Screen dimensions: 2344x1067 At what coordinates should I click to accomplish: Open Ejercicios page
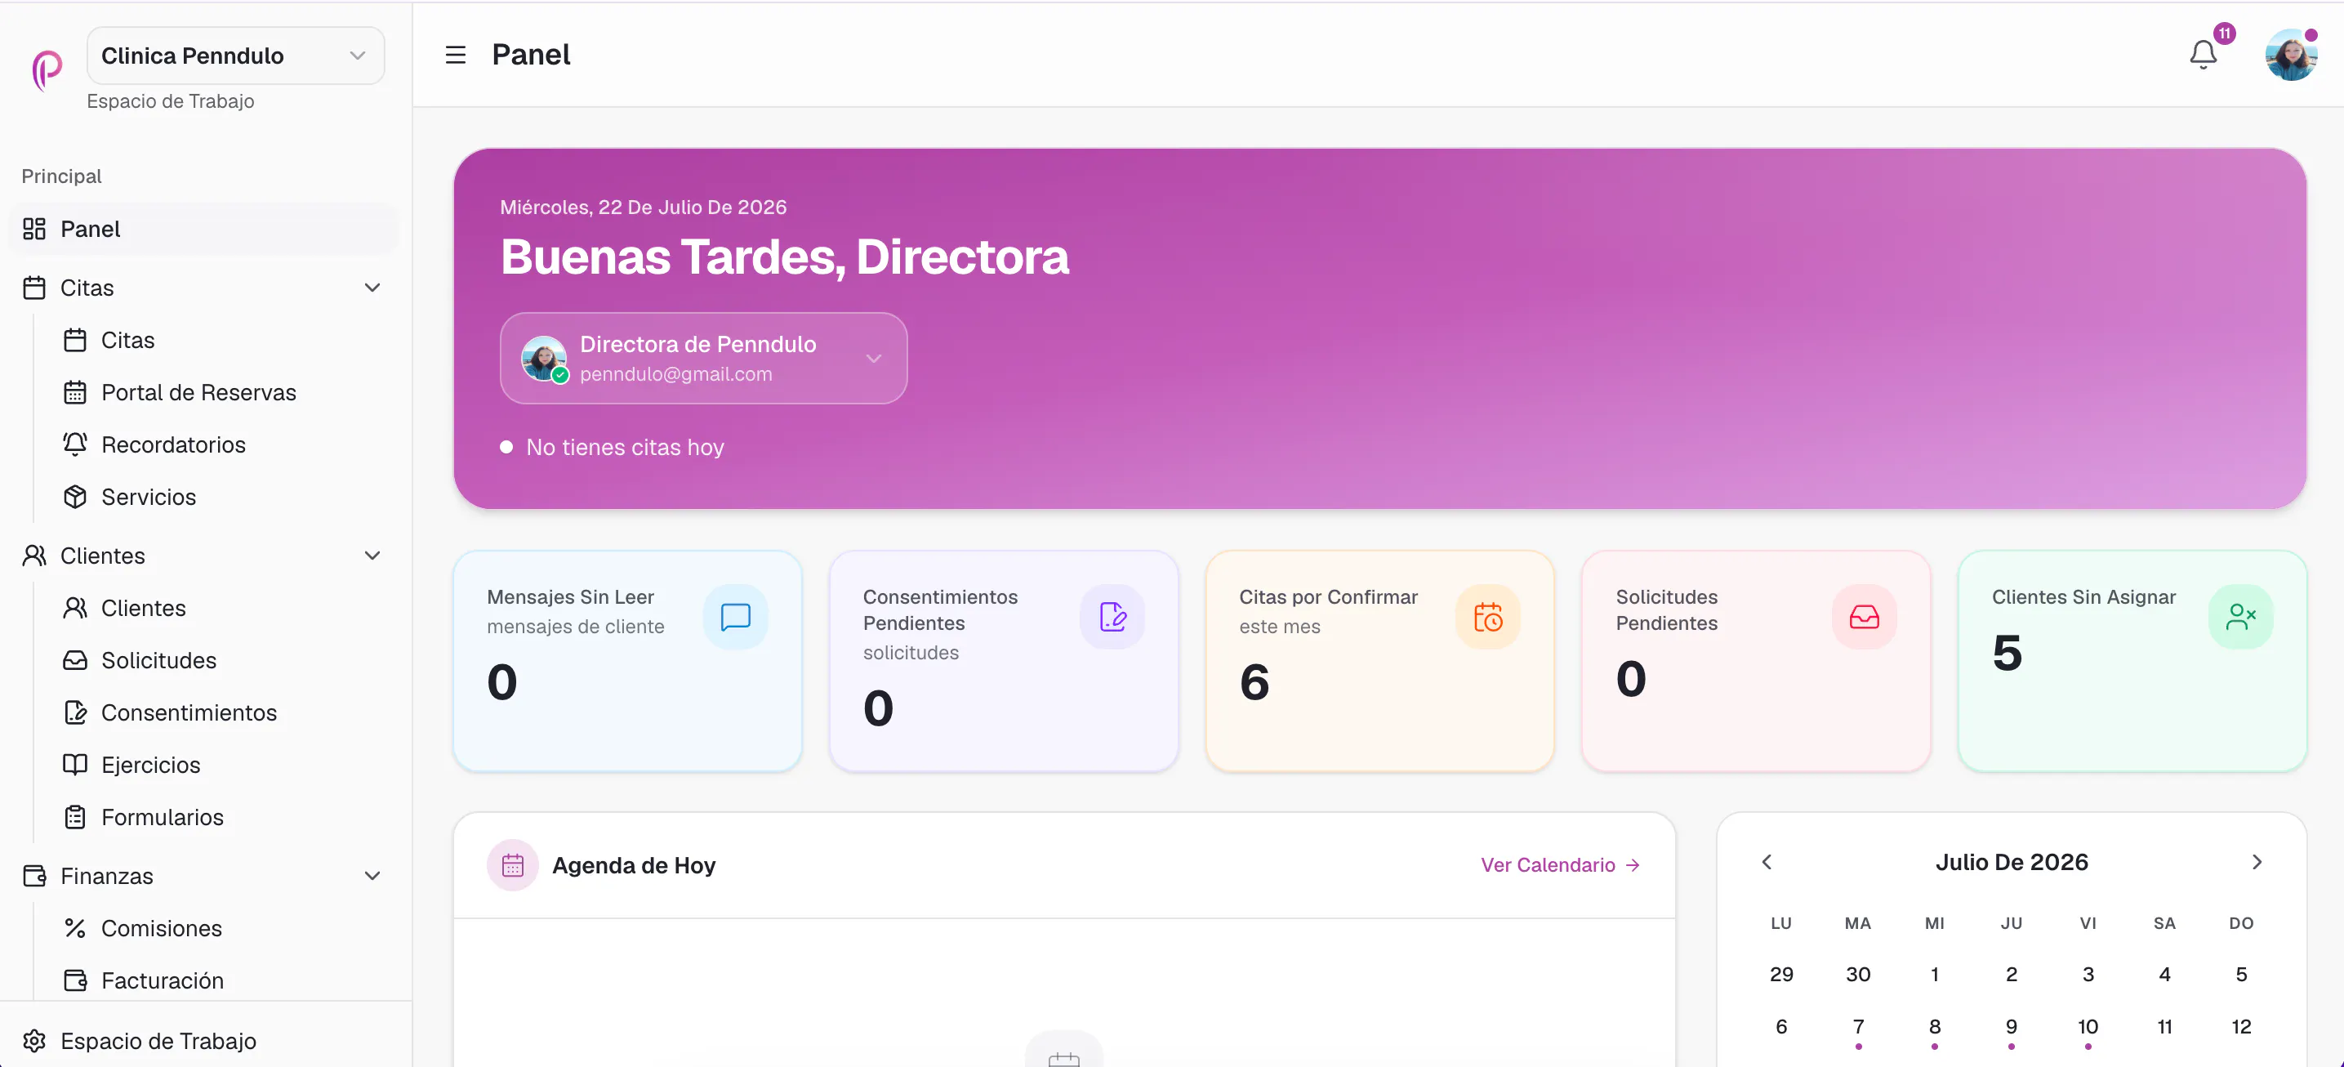pyautogui.click(x=224, y=765)
